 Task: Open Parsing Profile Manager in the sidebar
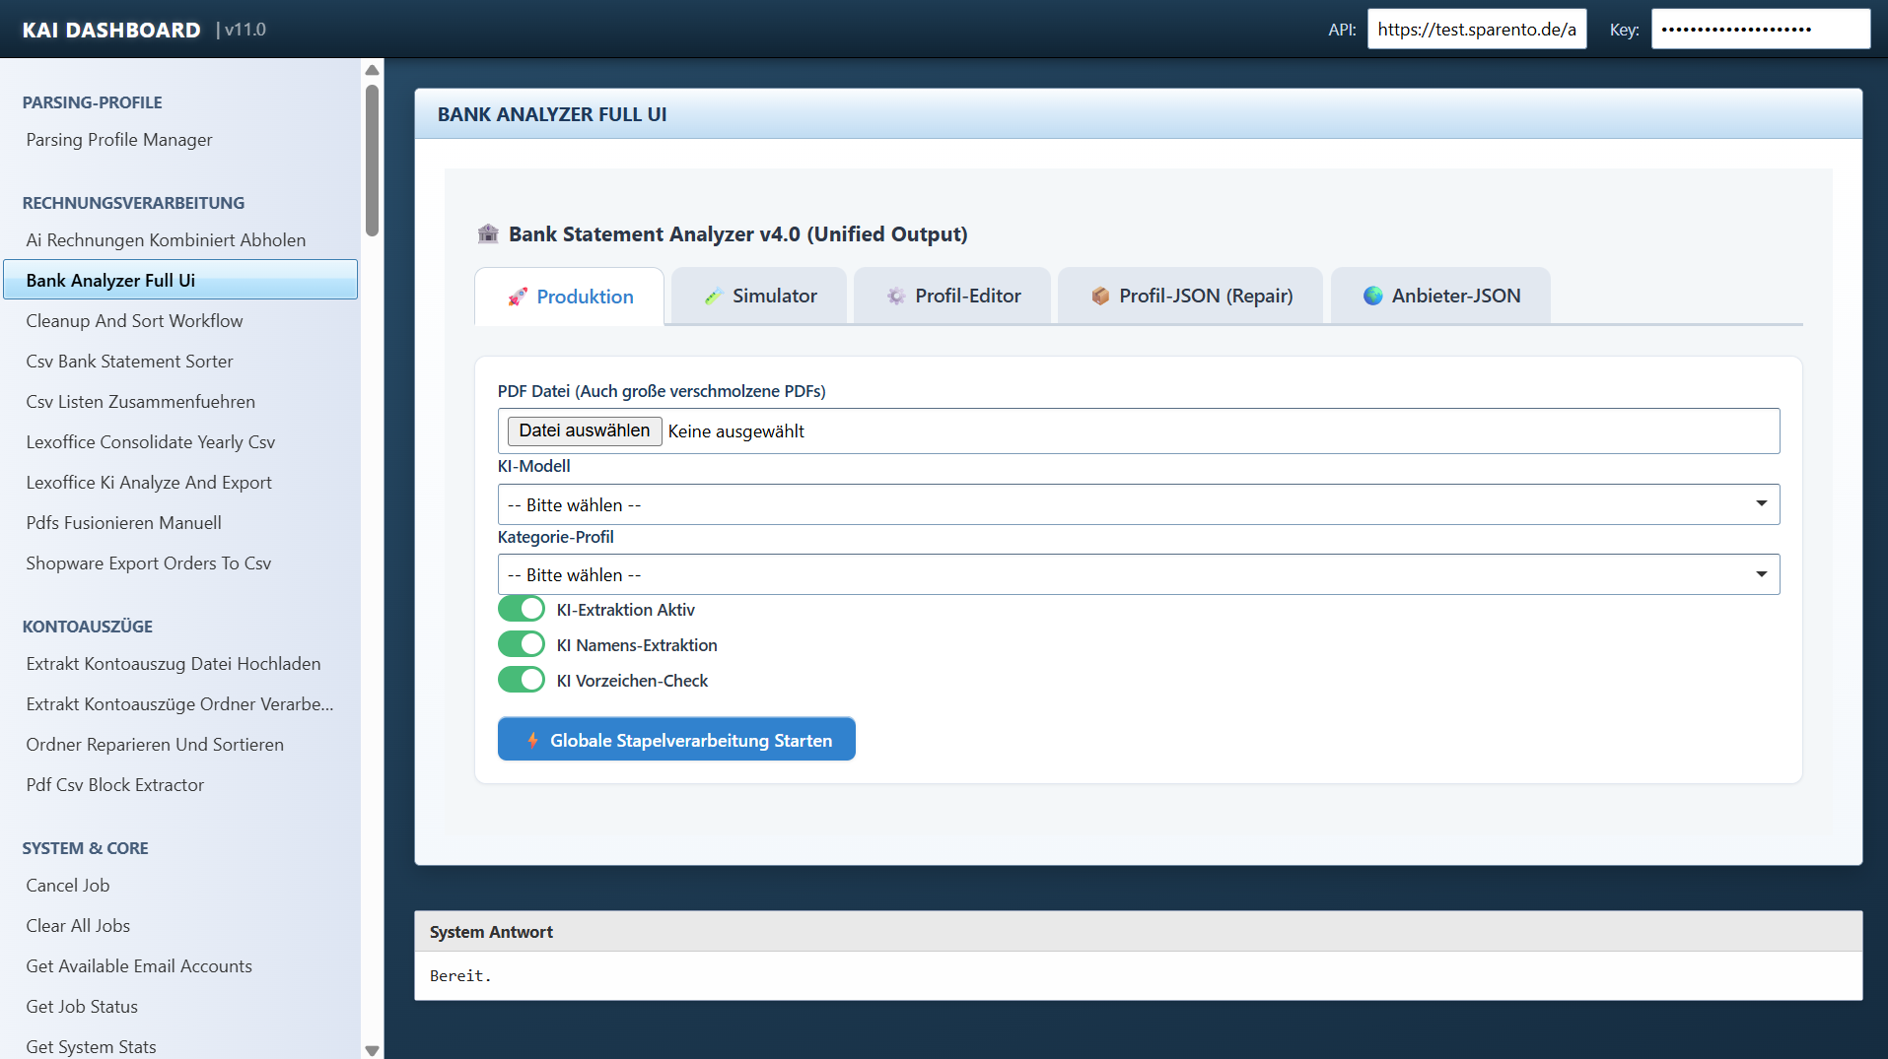(118, 139)
